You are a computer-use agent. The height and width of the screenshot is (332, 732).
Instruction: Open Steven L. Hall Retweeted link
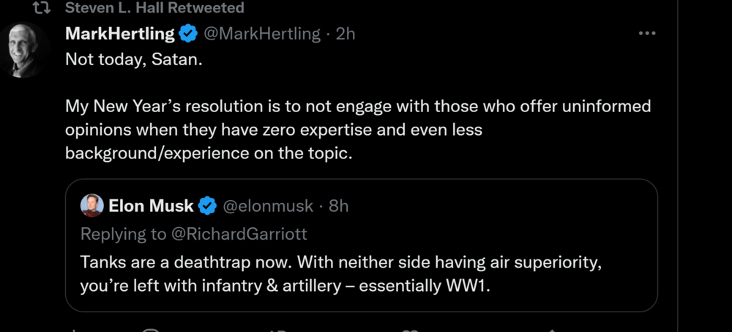154,8
